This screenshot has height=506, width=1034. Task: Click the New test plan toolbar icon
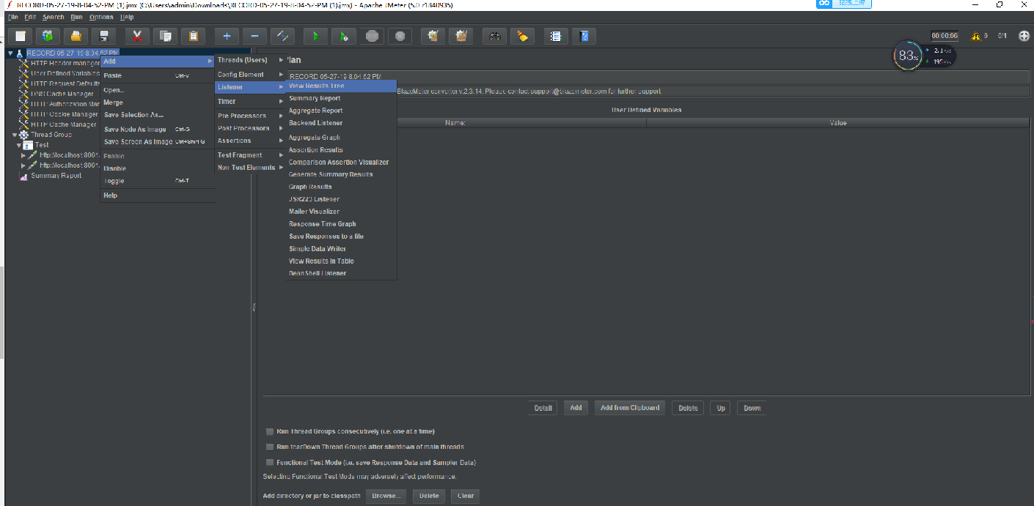tap(21, 36)
